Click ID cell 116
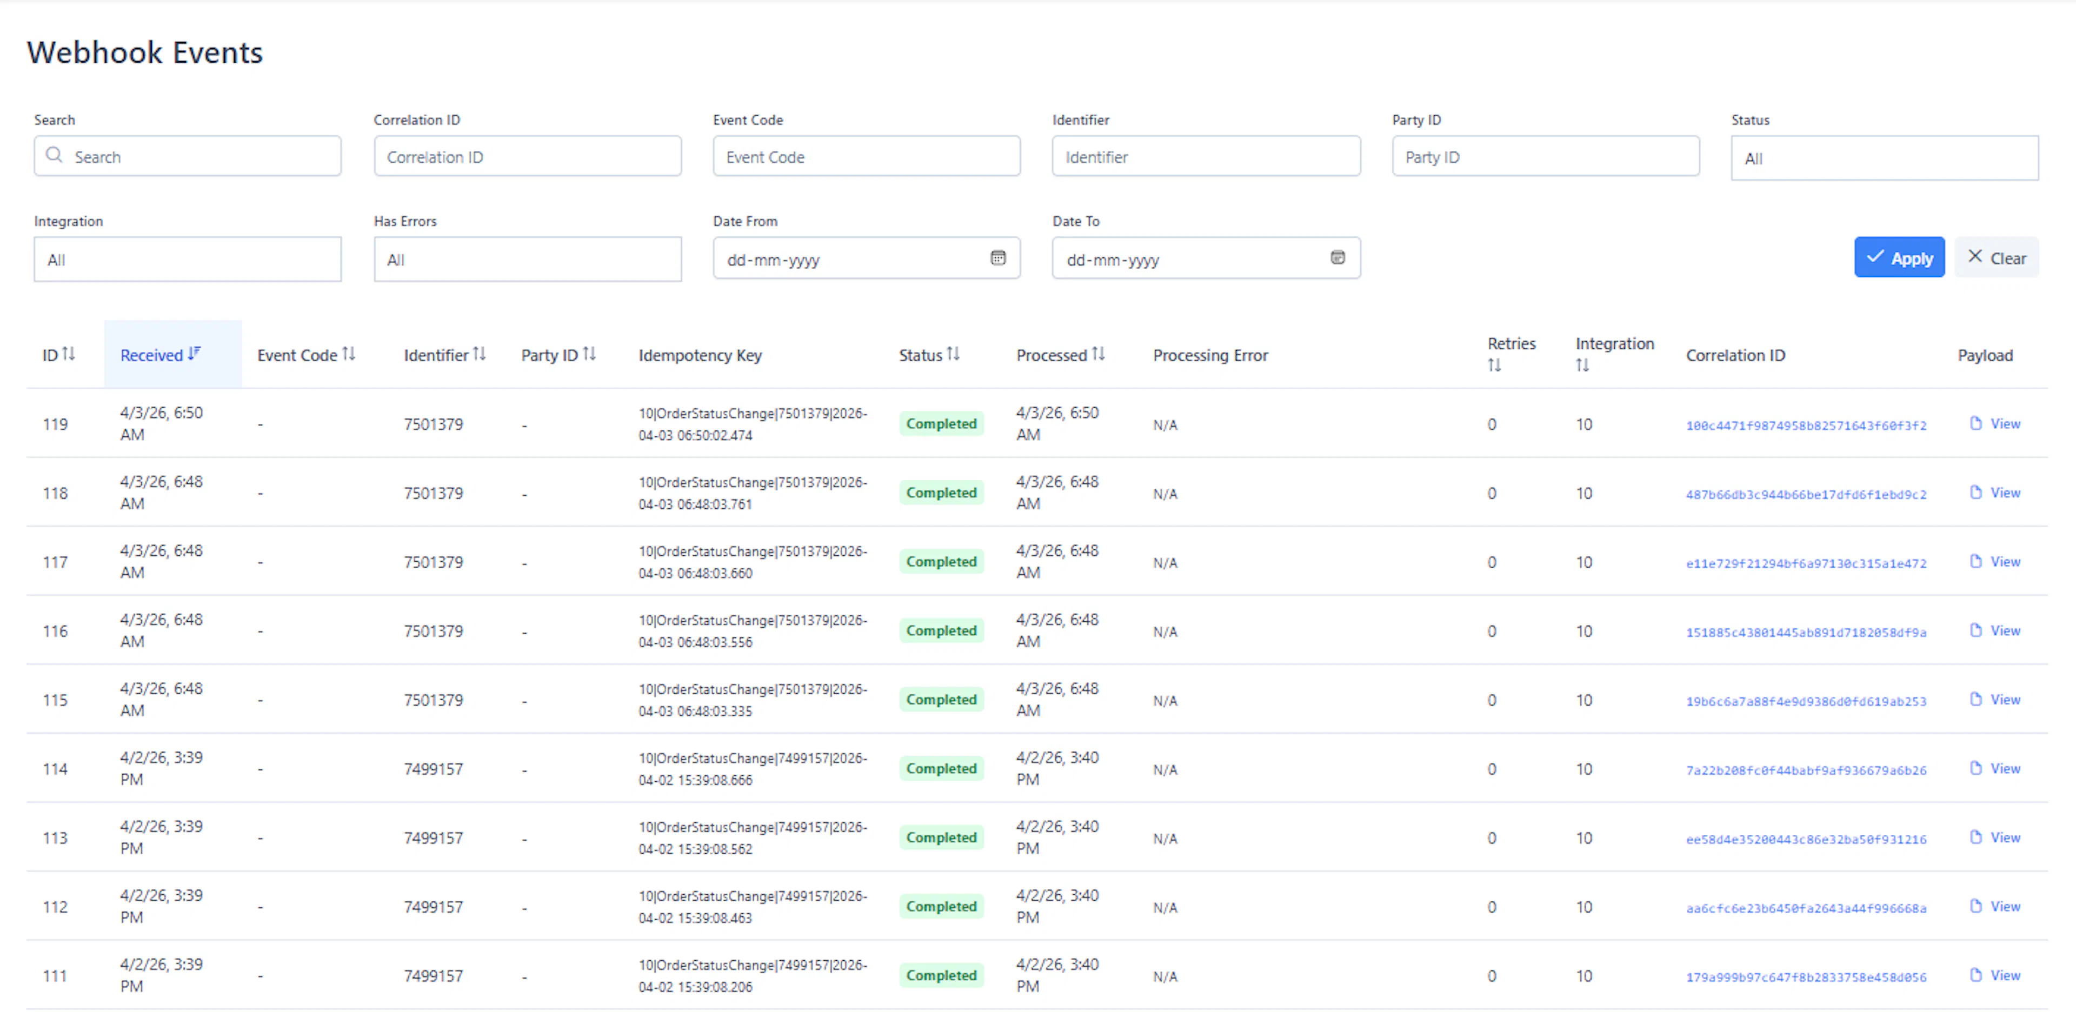Viewport: 2076px width, 1017px height. [55, 631]
